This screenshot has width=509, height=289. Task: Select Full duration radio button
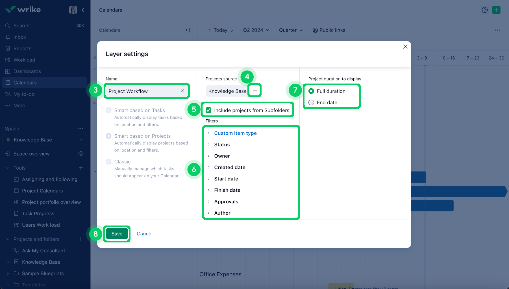311,91
